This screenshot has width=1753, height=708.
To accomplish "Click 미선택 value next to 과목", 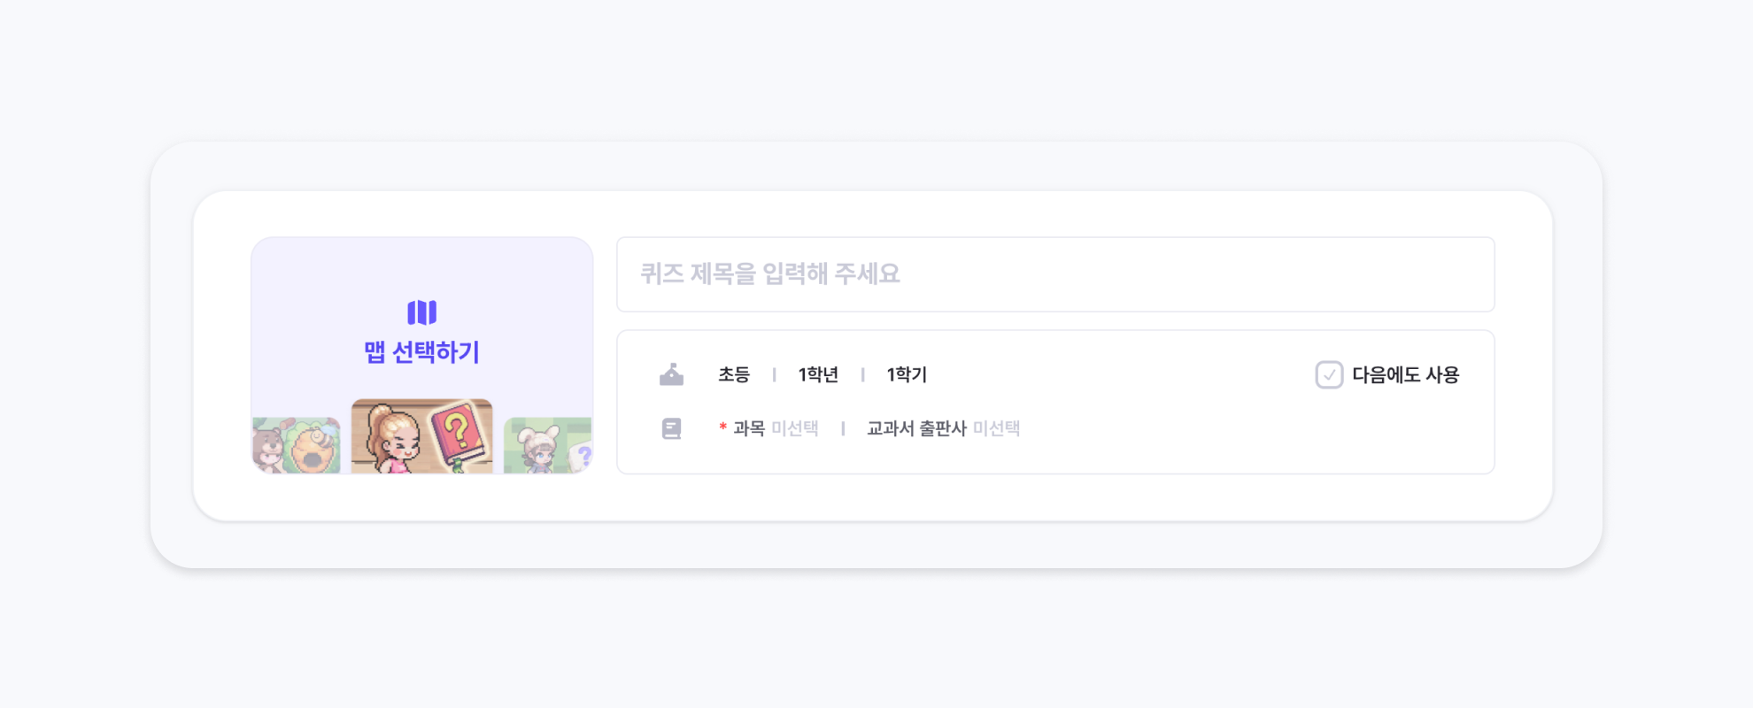I will point(795,429).
